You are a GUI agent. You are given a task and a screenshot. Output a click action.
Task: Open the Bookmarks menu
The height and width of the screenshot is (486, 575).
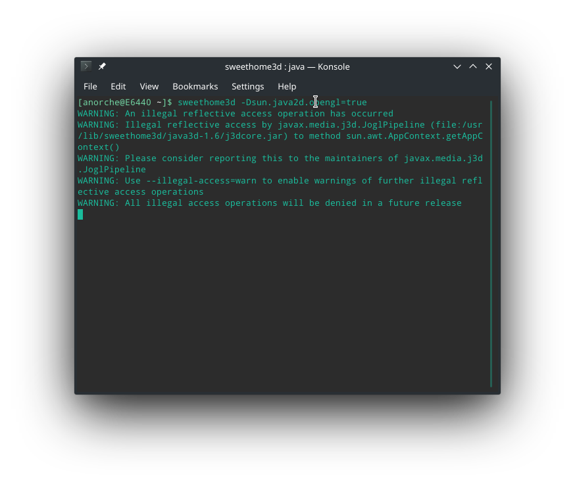195,87
